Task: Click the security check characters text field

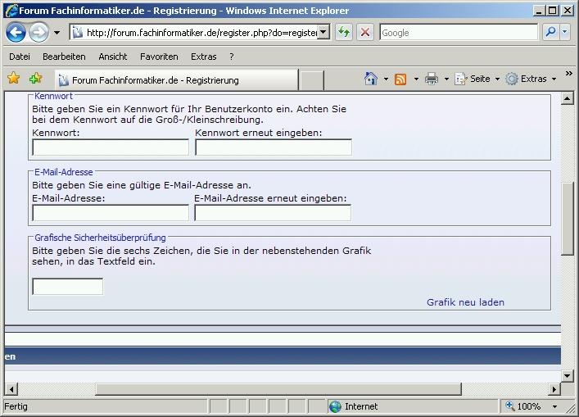Action: pyautogui.click(x=68, y=286)
